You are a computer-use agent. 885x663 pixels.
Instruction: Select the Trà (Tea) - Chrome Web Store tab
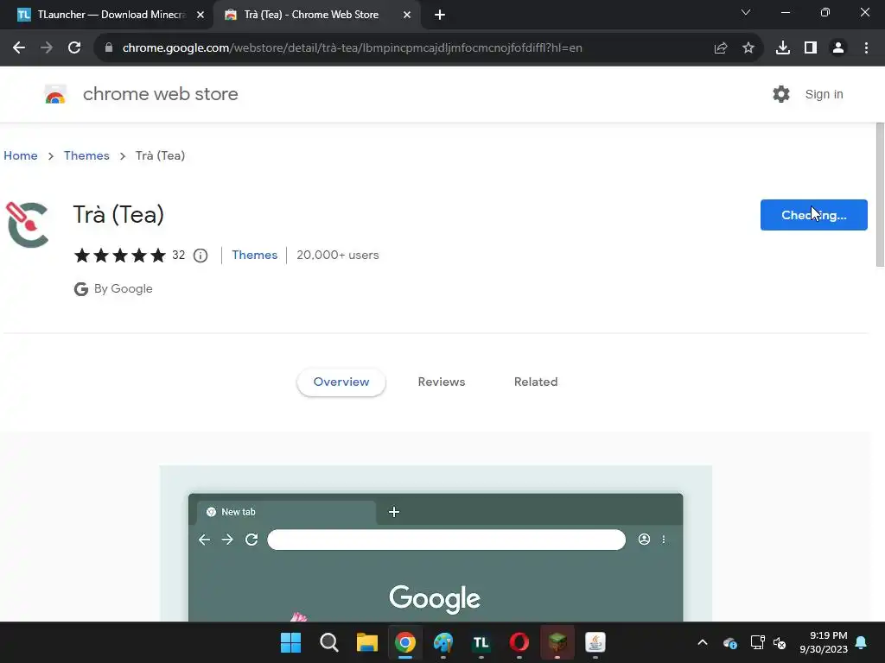(316, 15)
